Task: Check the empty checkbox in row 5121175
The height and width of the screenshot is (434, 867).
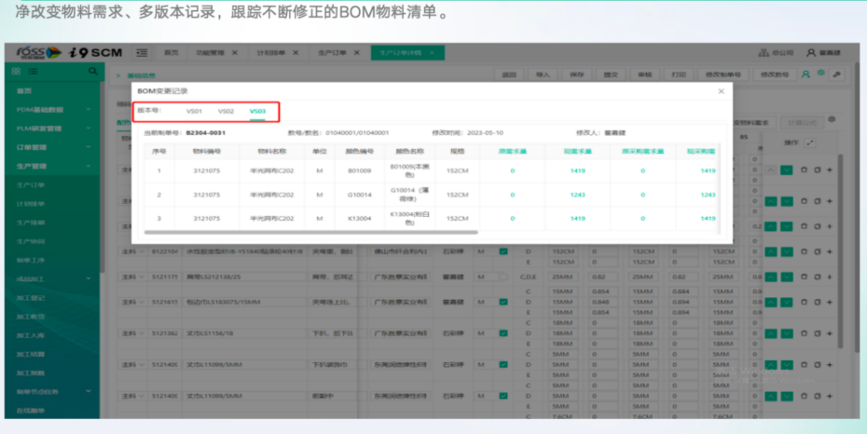Action: pos(503,277)
